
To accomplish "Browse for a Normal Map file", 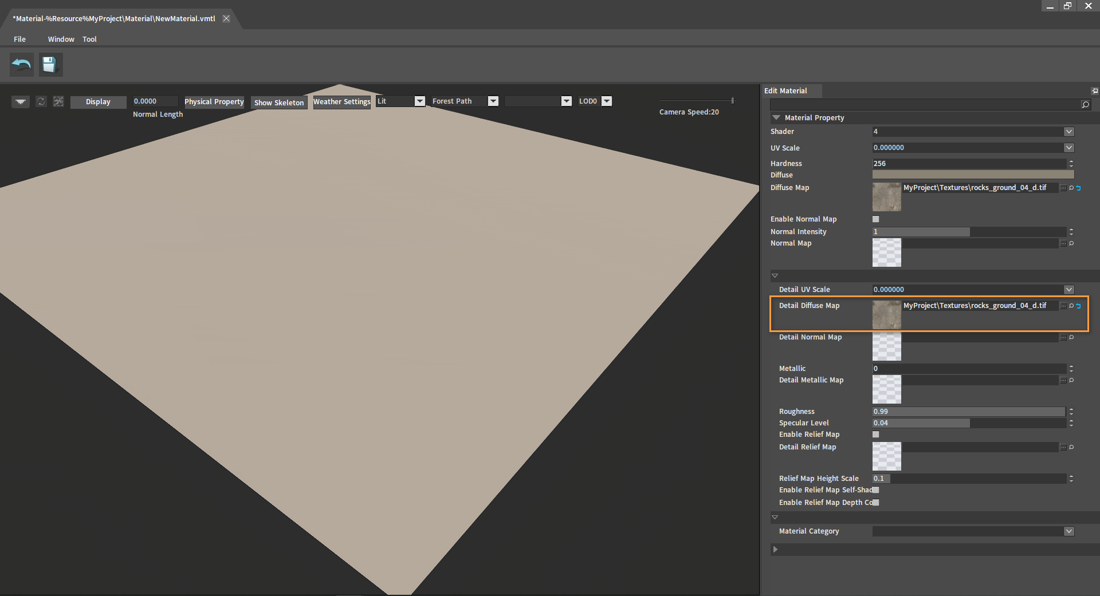I will 1063,243.
